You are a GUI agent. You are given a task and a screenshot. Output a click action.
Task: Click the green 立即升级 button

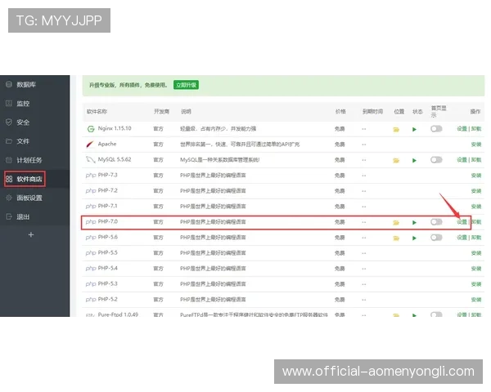pyautogui.click(x=186, y=85)
